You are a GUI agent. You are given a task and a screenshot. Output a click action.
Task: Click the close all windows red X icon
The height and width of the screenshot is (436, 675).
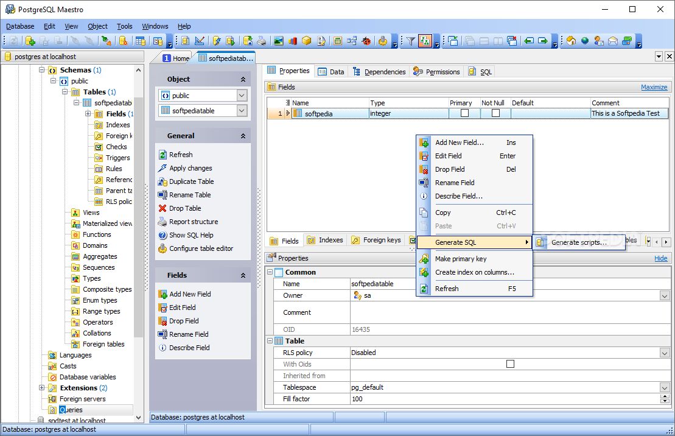[x=512, y=41]
